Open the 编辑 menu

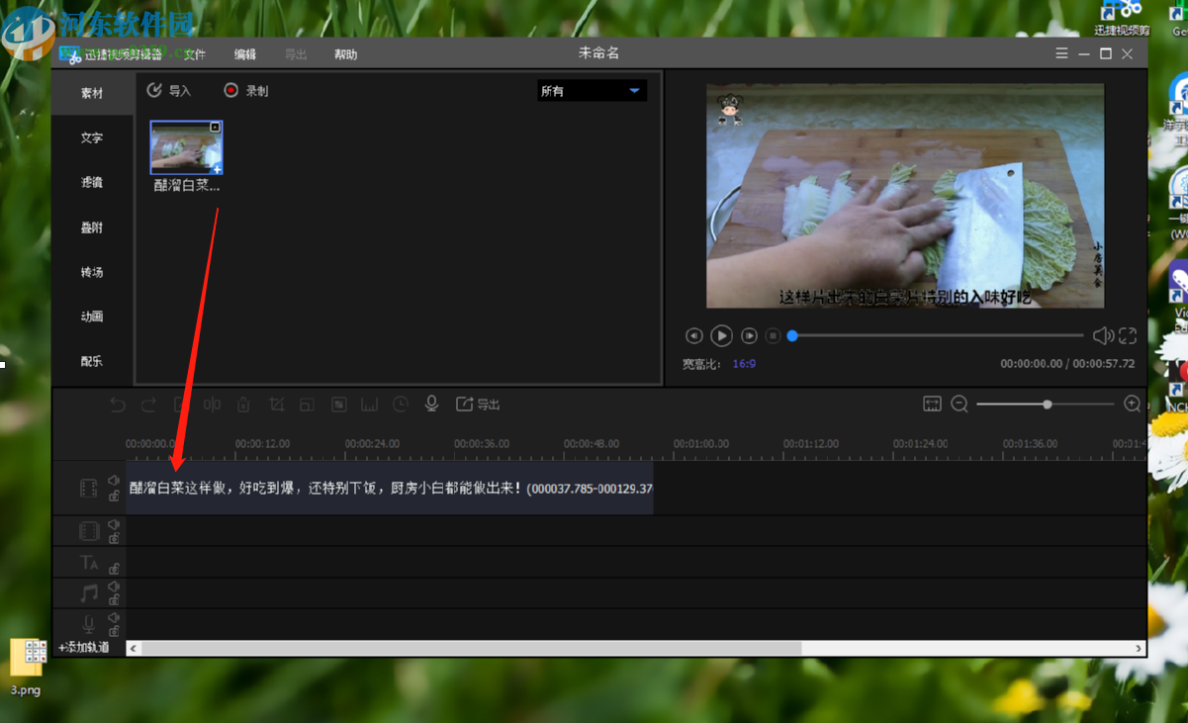point(245,54)
